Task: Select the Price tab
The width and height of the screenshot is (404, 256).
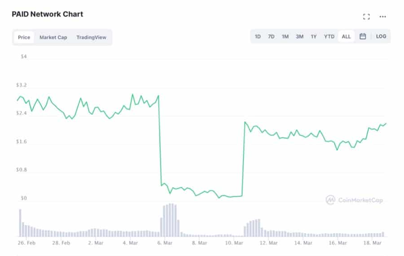Action: tap(24, 37)
